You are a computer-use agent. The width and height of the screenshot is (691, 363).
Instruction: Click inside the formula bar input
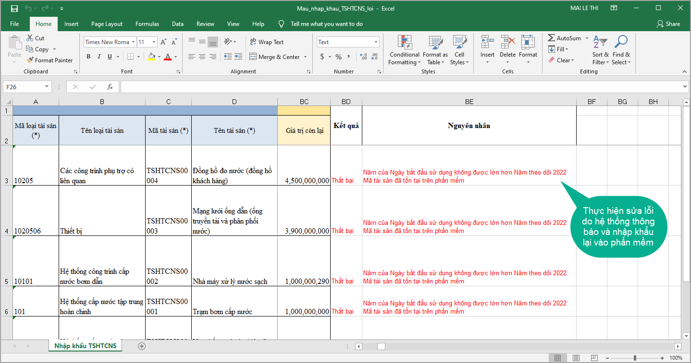click(x=399, y=87)
